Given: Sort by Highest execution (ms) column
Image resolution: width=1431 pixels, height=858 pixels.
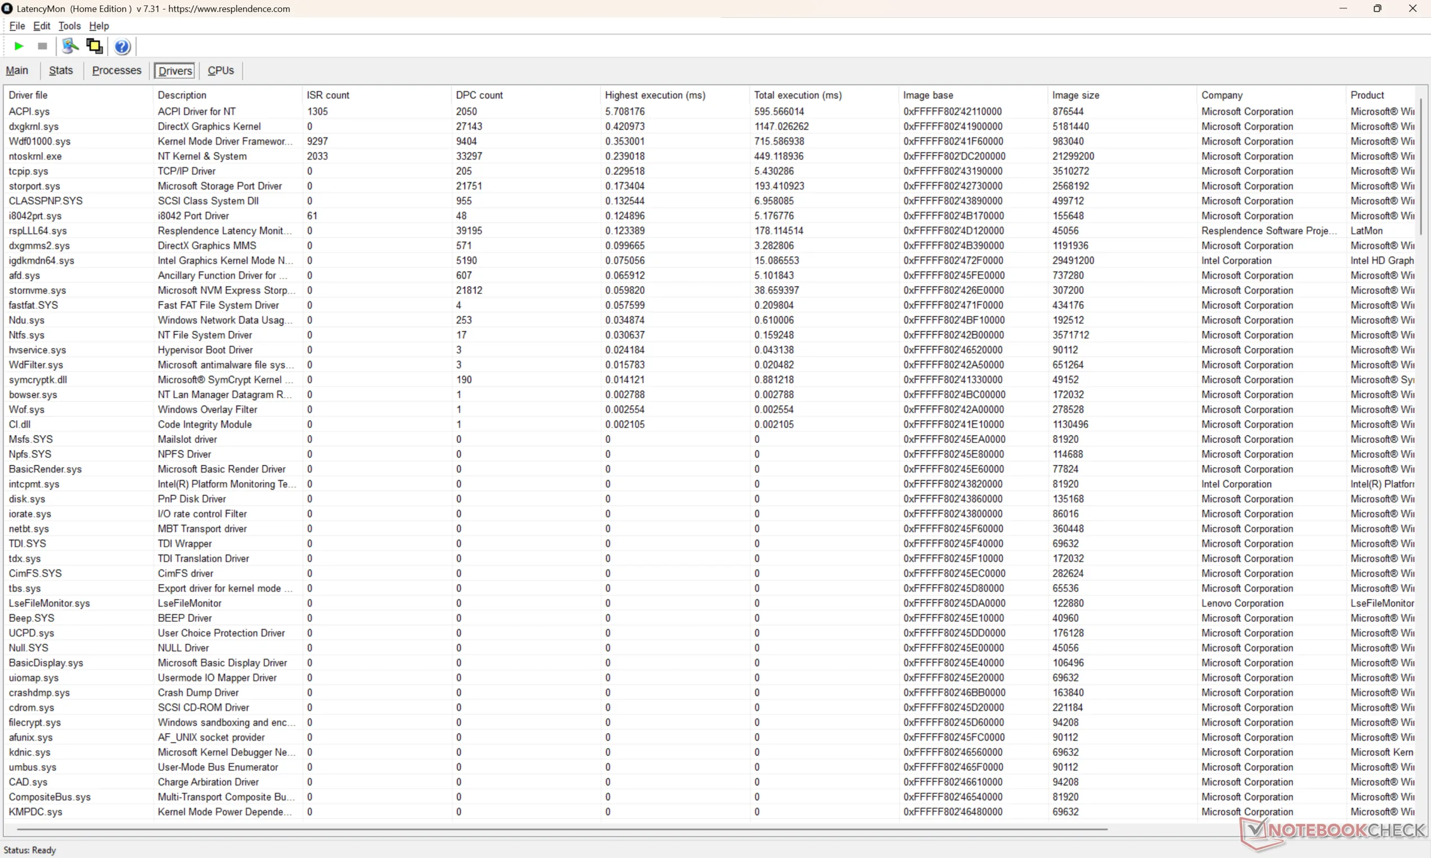Looking at the screenshot, I should (655, 95).
